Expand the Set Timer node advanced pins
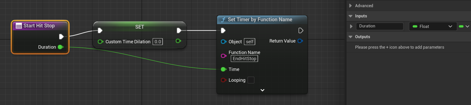The width and height of the screenshot is (471, 105). coord(262,90)
